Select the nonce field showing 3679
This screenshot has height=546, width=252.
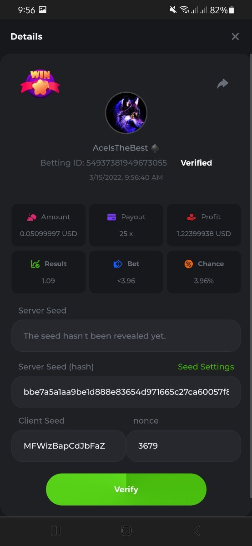(x=183, y=446)
